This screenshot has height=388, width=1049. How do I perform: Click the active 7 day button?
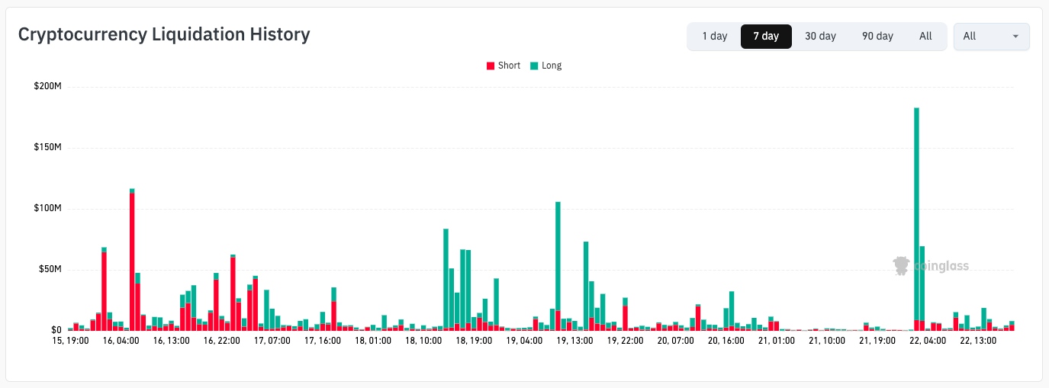click(766, 36)
